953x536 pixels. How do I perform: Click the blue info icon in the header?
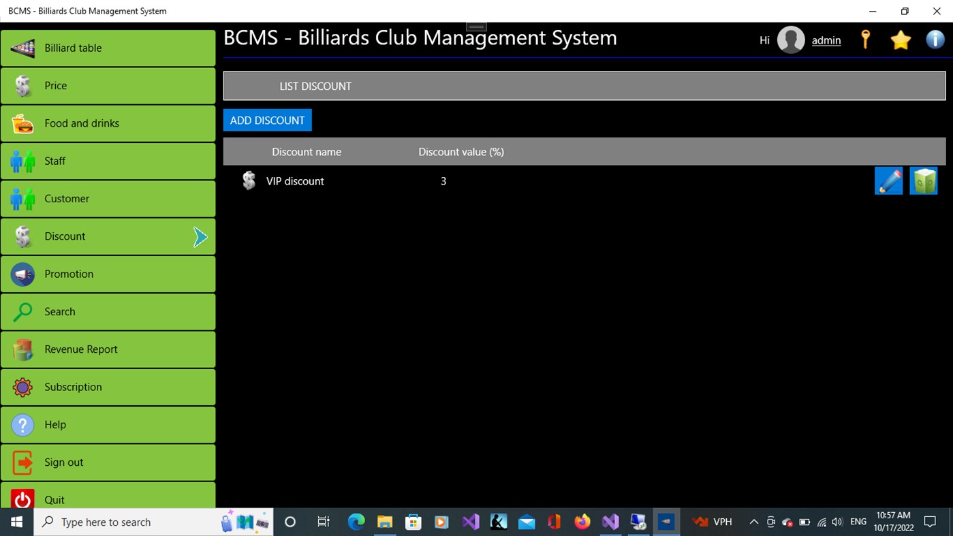[x=935, y=40]
